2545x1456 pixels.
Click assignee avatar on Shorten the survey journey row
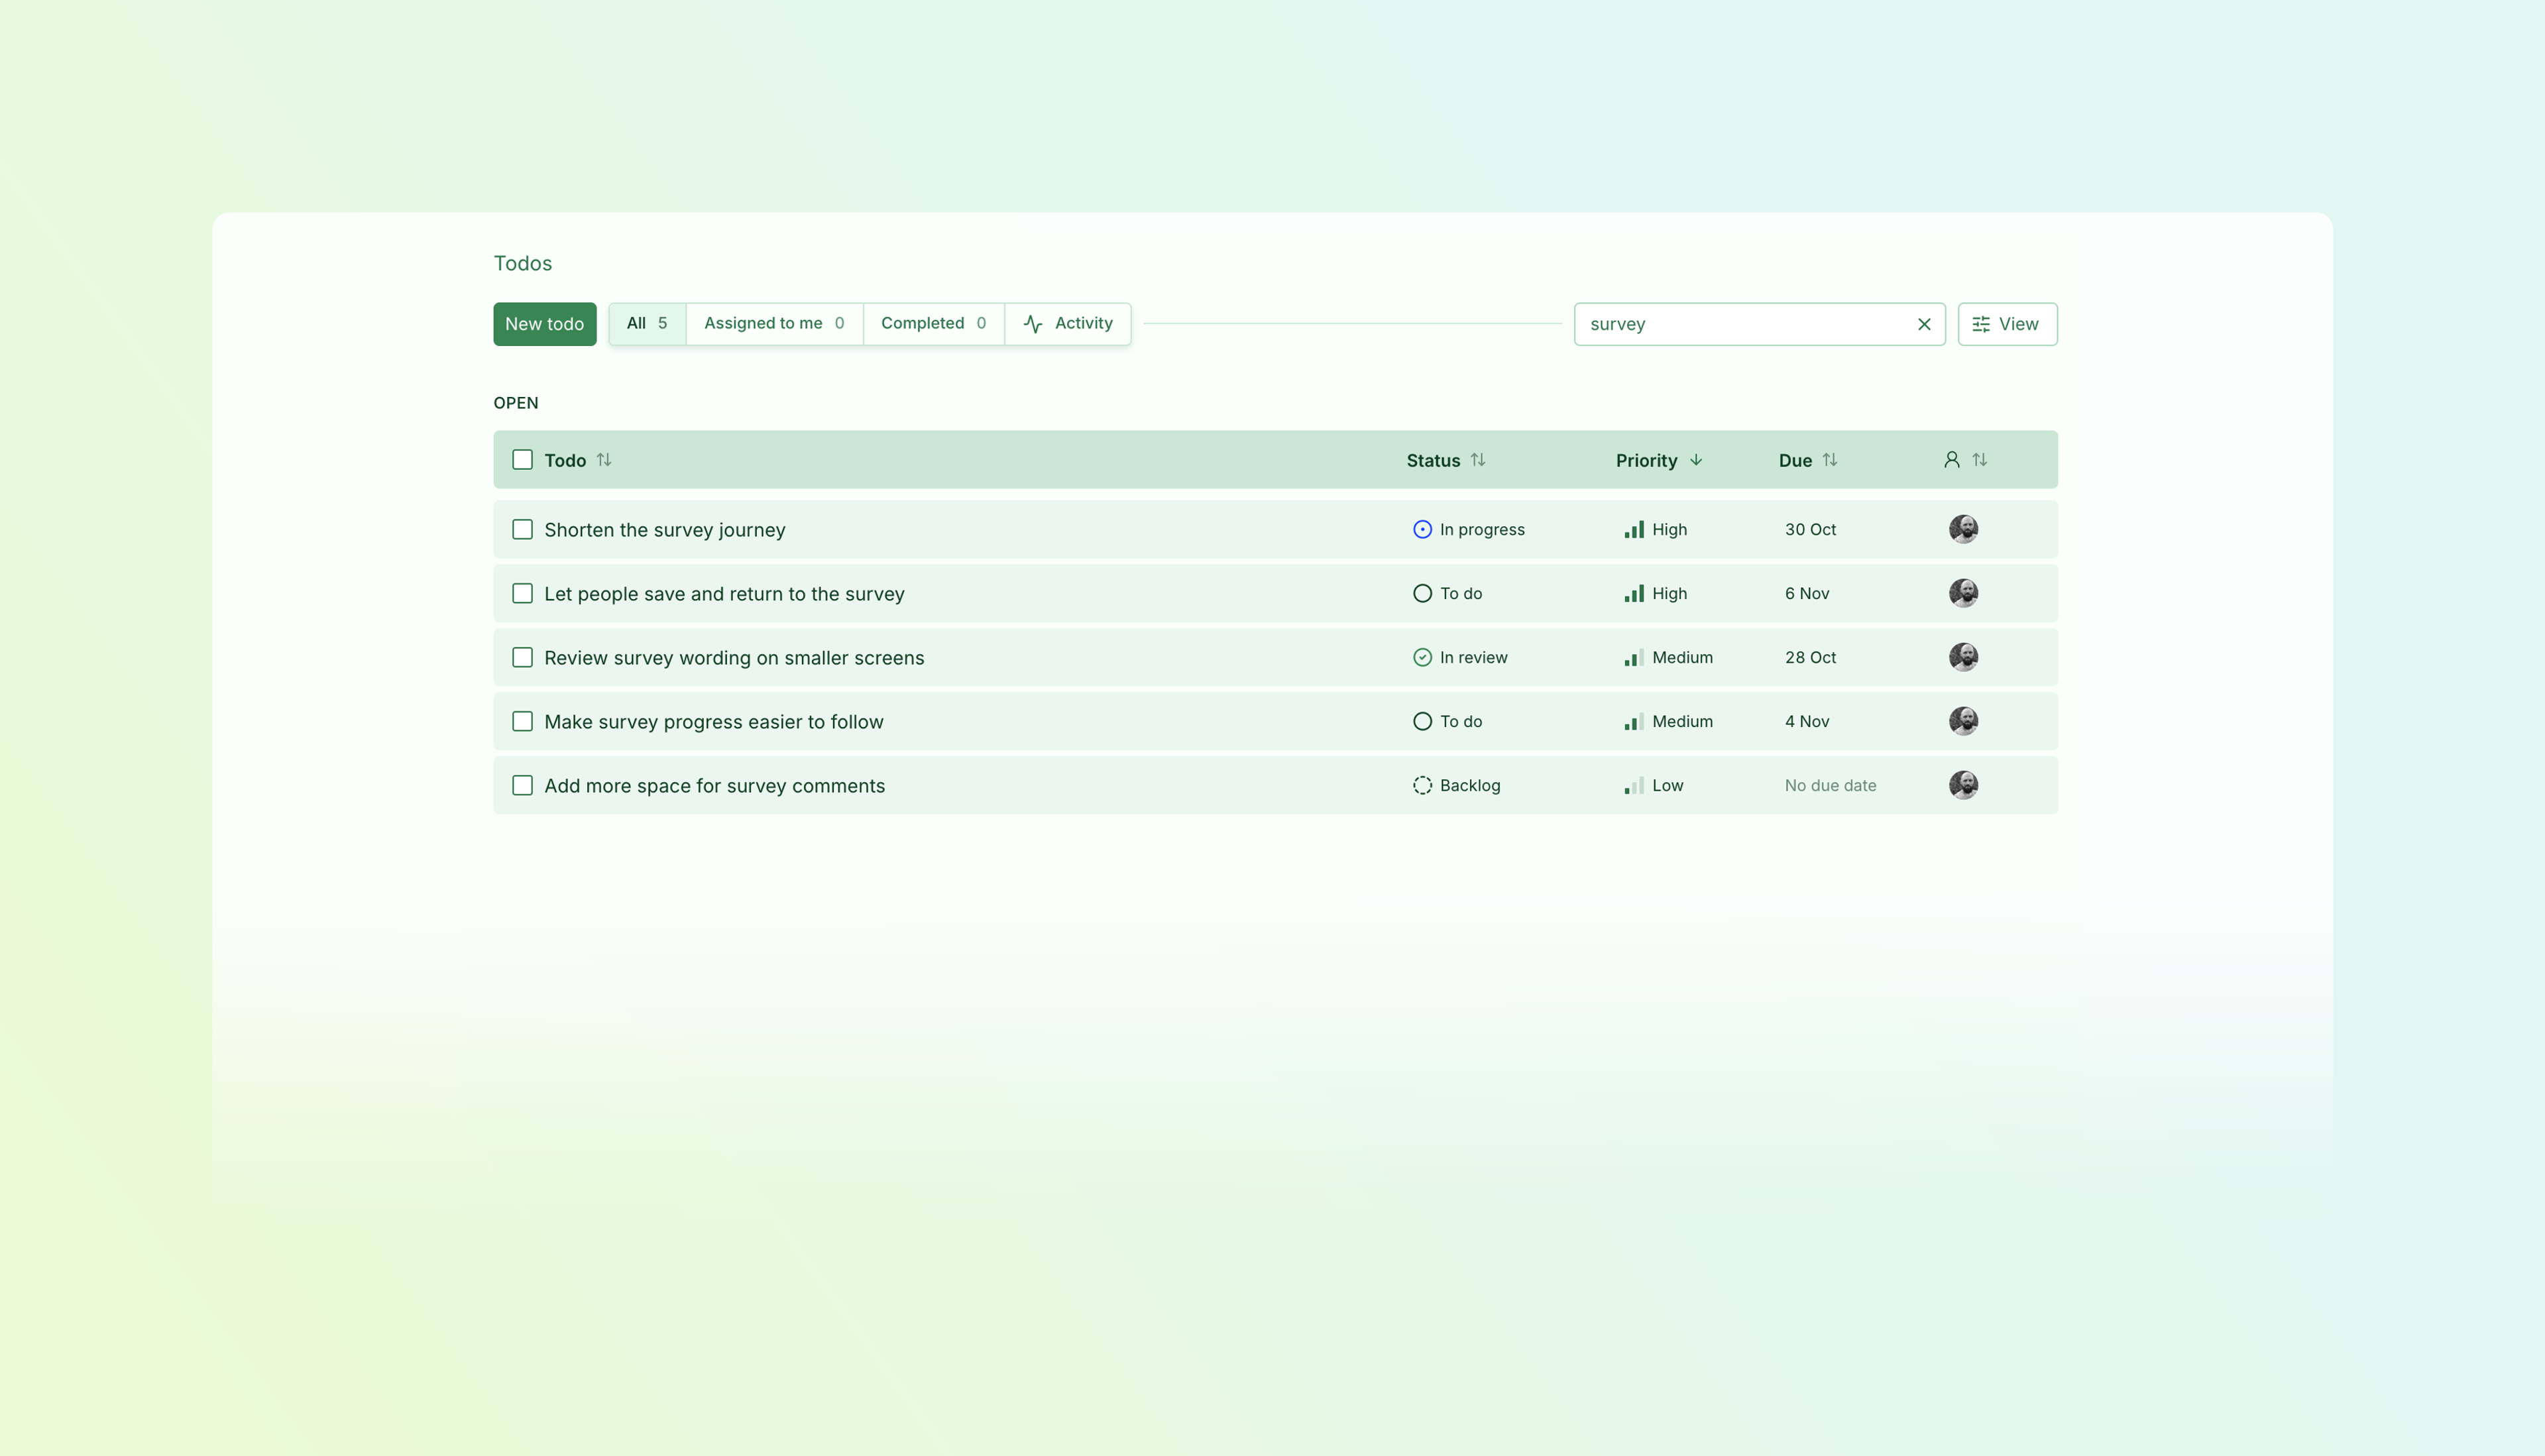(x=1963, y=529)
